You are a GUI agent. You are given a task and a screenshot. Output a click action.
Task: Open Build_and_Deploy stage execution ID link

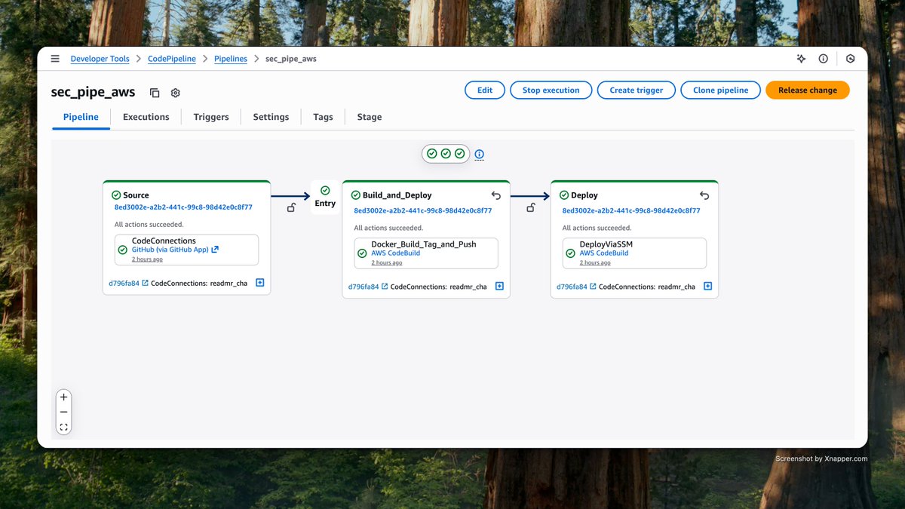coord(423,211)
